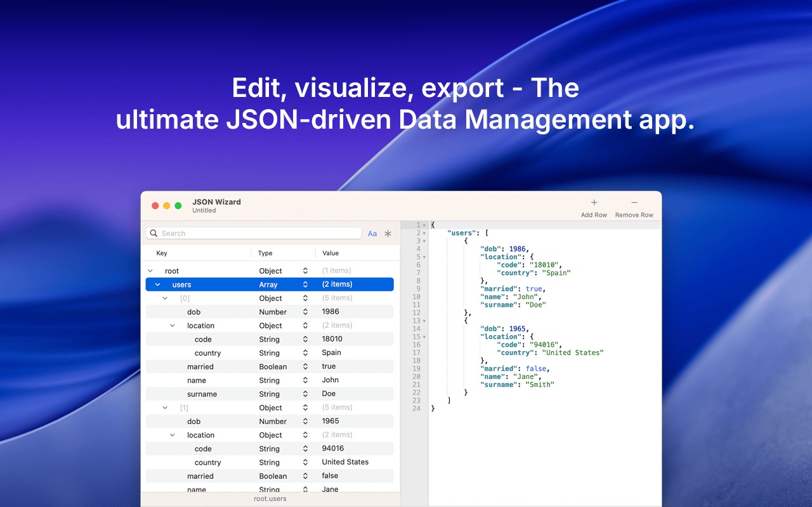
Task: Select the users tree row
Action: coord(270,285)
